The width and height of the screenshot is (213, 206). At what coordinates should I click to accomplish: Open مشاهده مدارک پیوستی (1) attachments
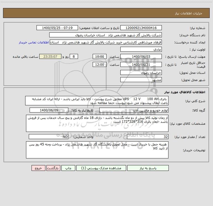tap(101, 168)
